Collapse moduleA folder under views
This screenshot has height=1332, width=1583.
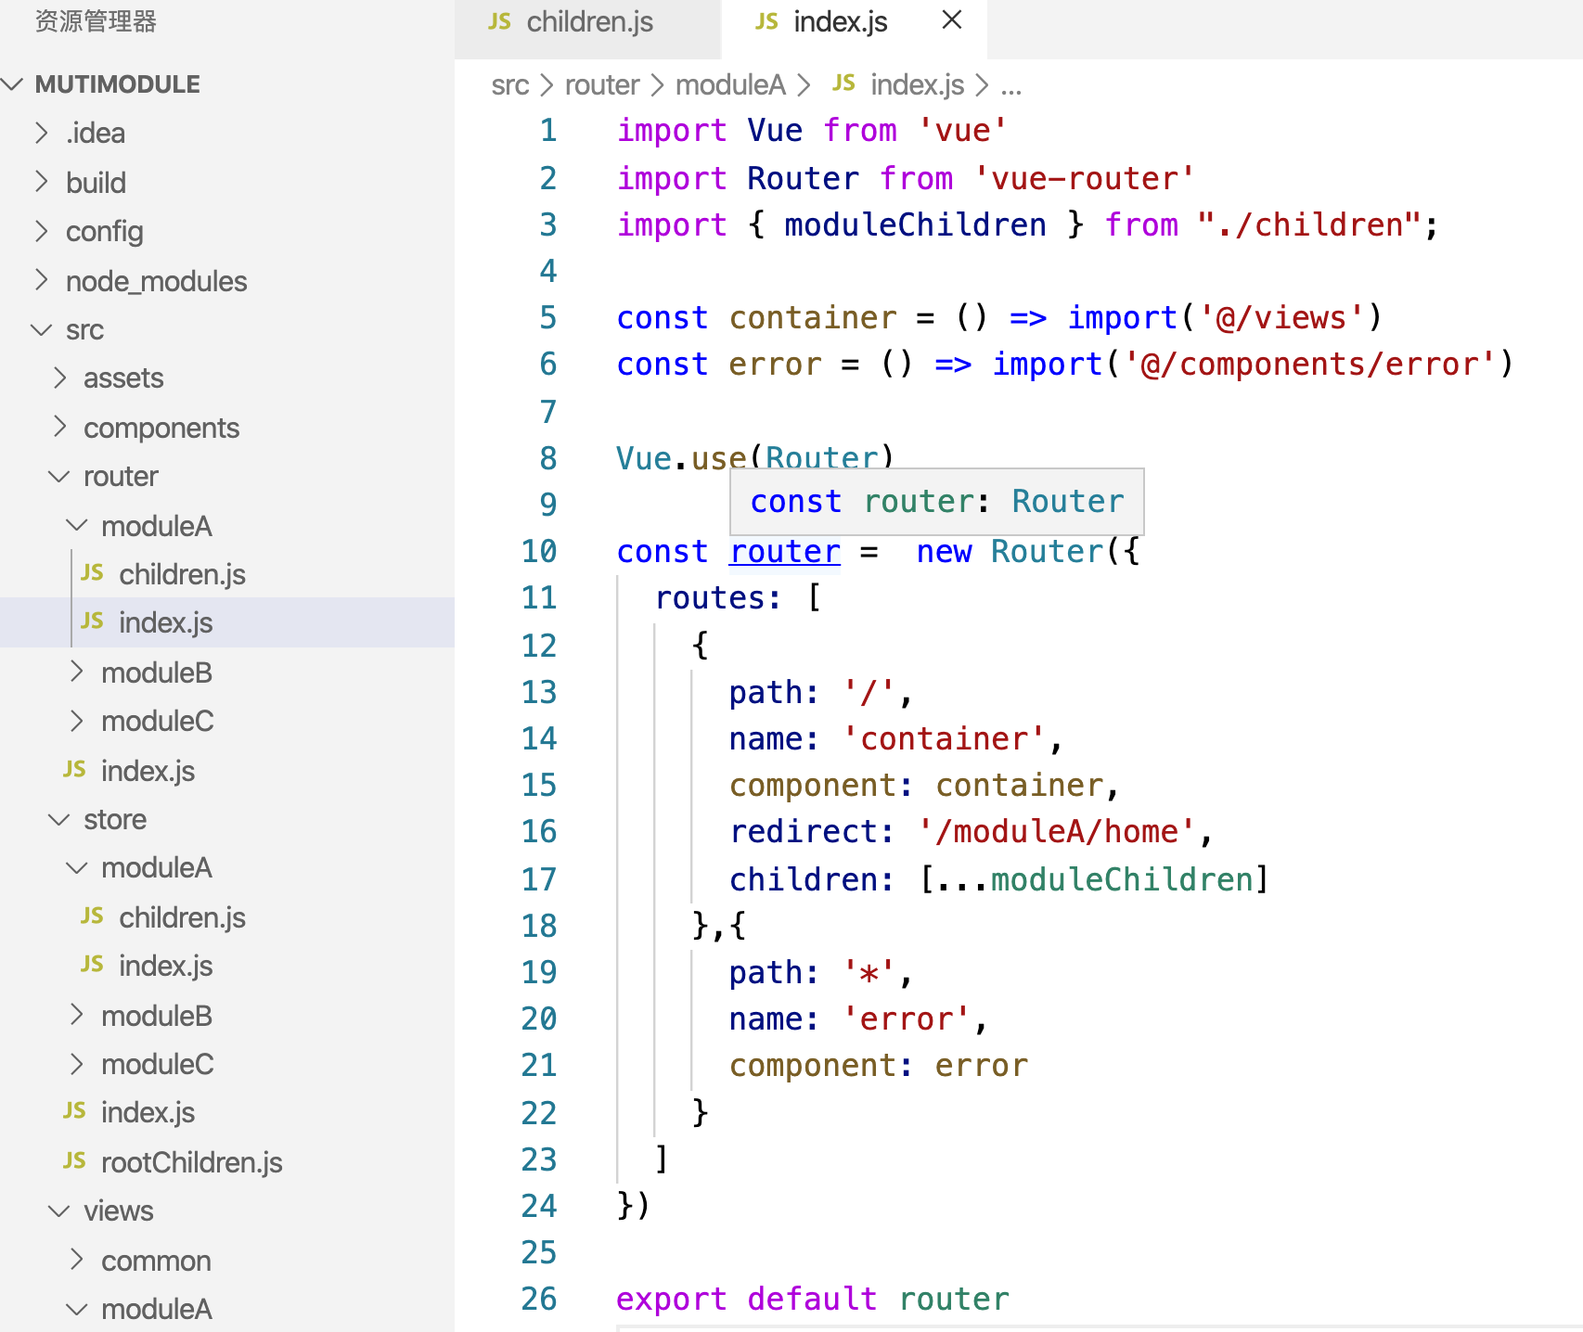77,1309
